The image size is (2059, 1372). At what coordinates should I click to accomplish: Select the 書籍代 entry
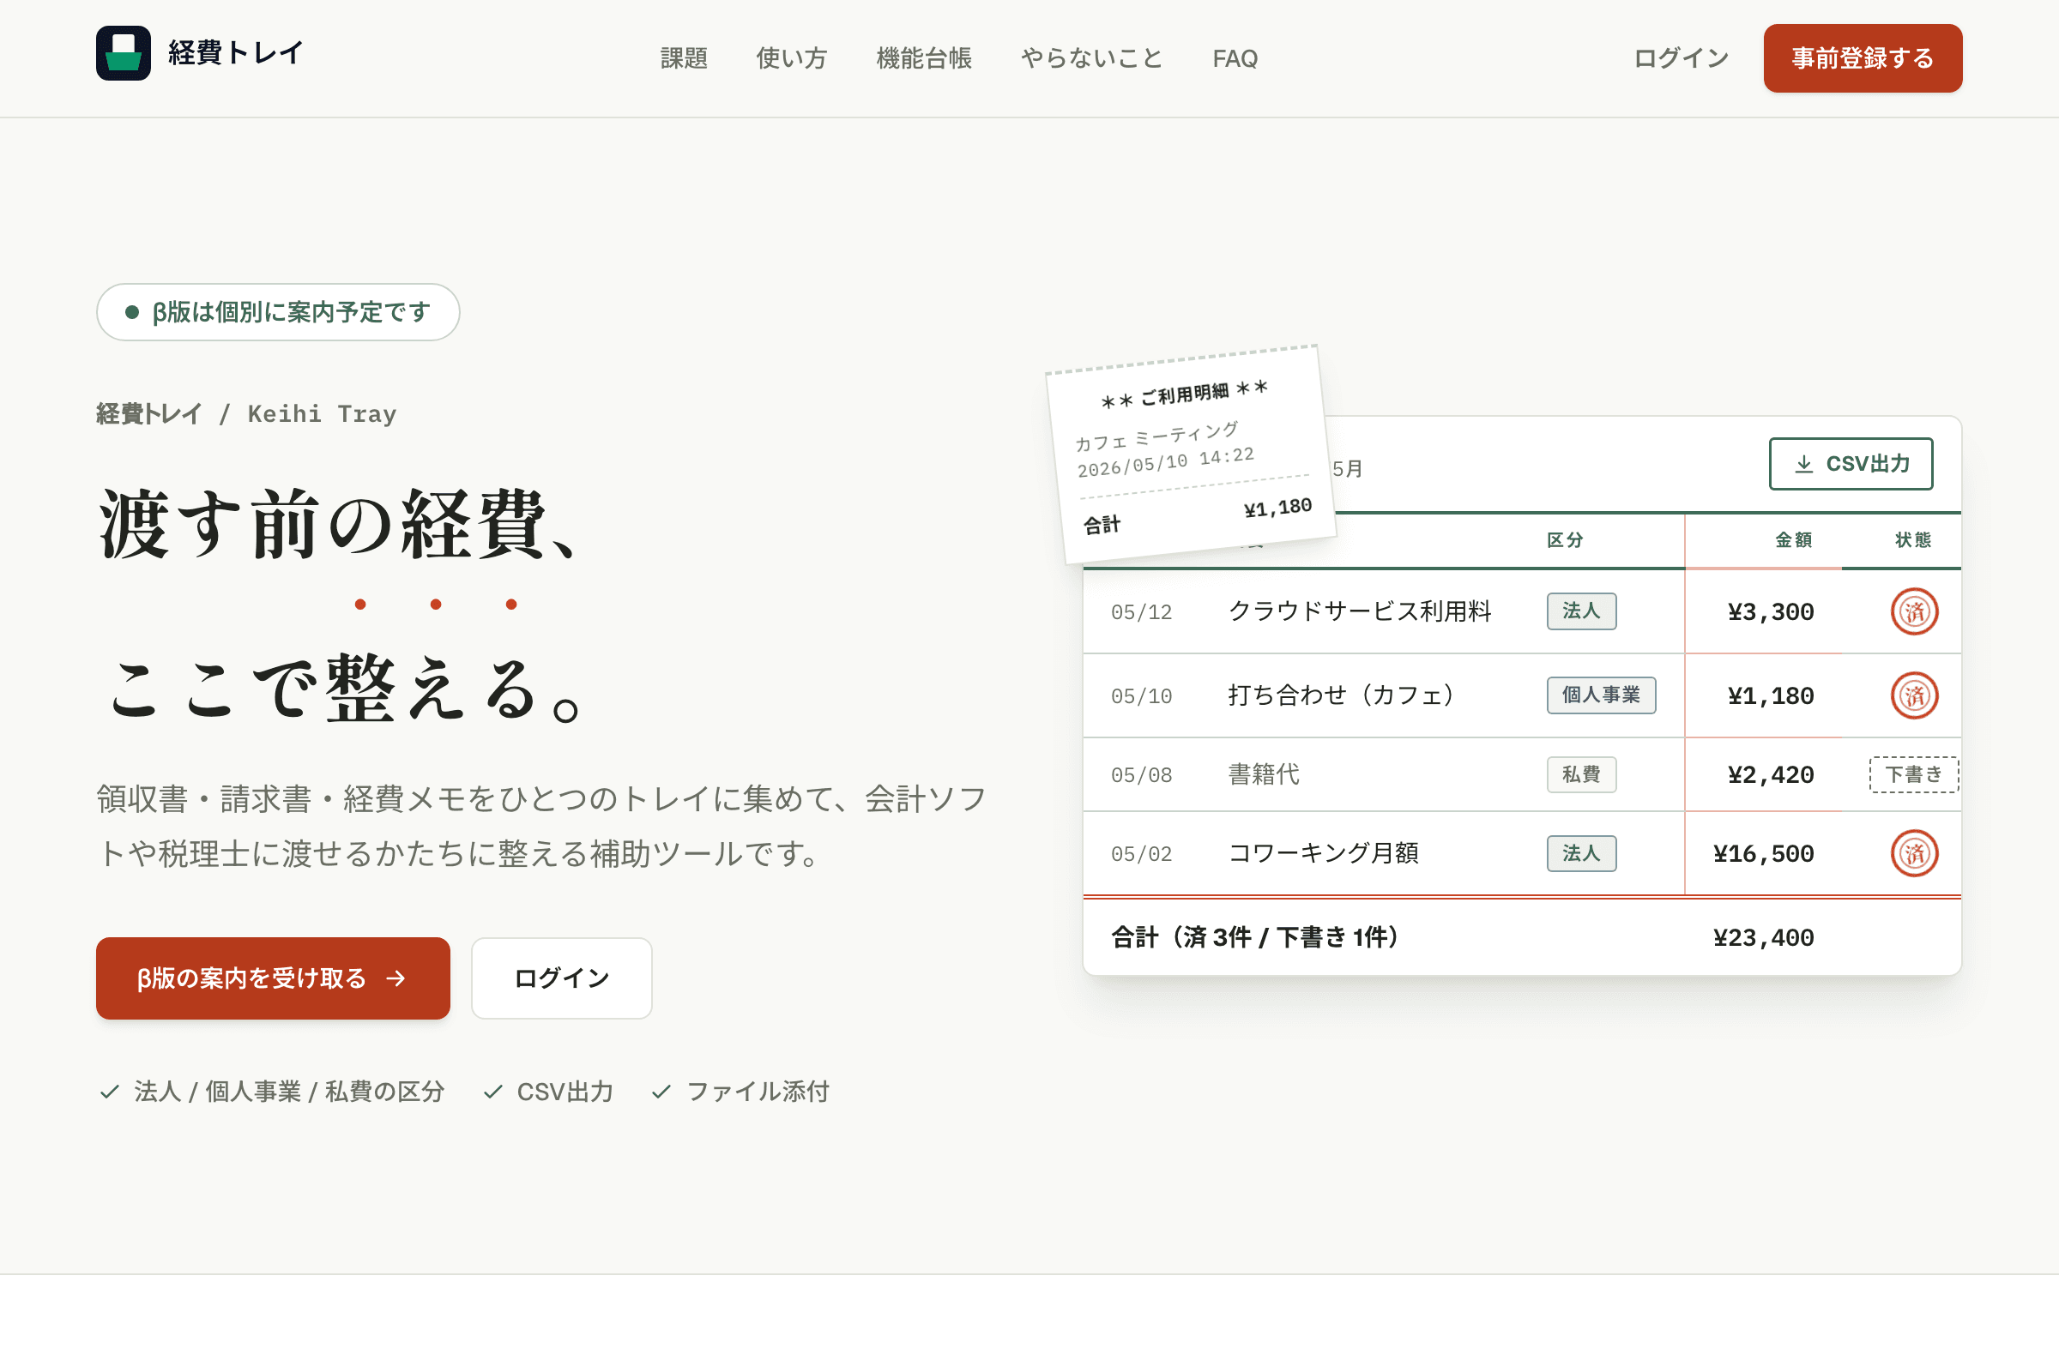tap(1521, 774)
